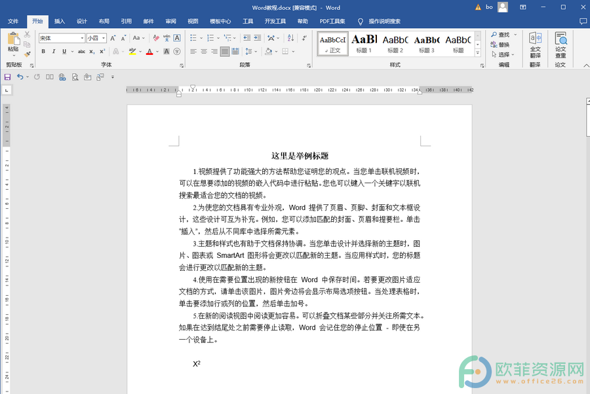This screenshot has width=590, height=394.
Task: Save document with quick access Save icon
Action: pyautogui.click(x=7, y=77)
